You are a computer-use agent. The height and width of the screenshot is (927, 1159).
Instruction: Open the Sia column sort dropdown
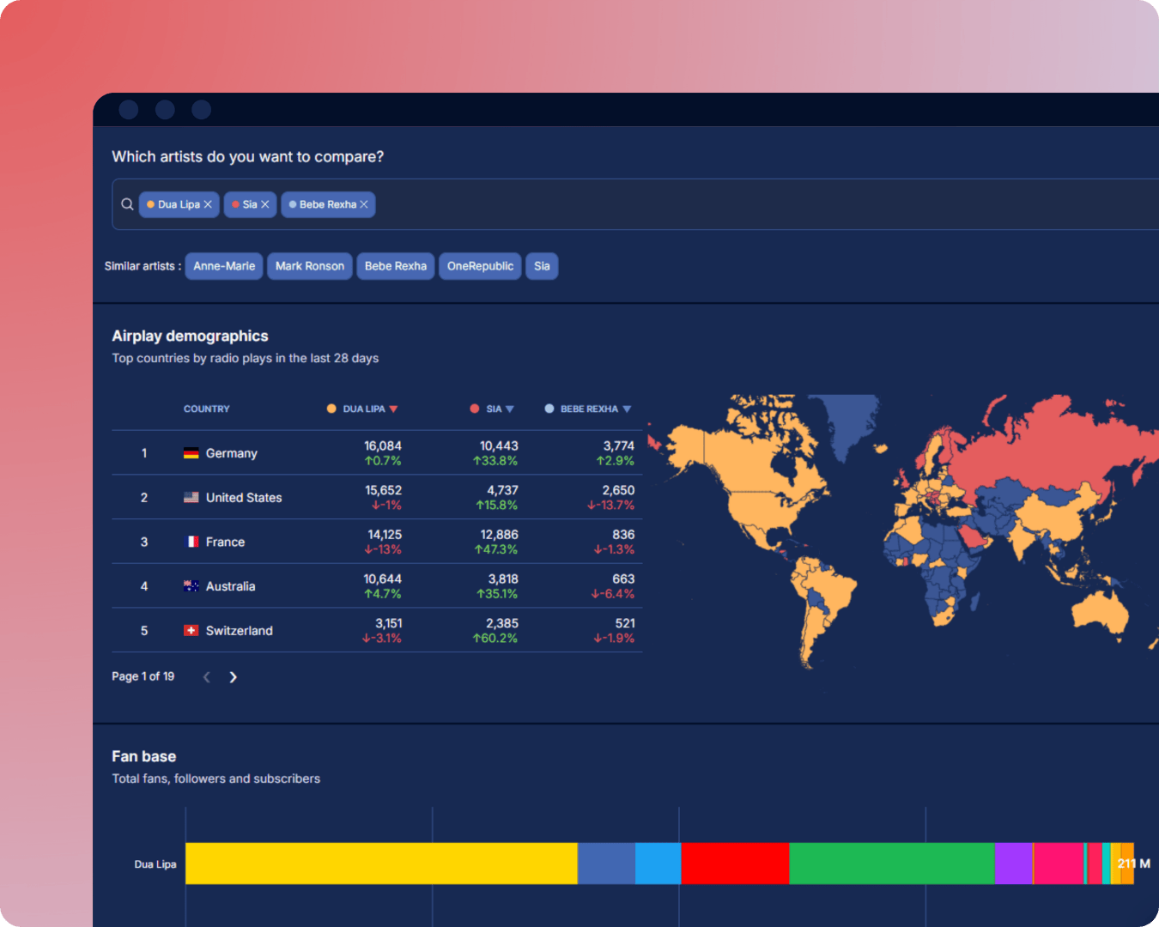[x=512, y=409]
